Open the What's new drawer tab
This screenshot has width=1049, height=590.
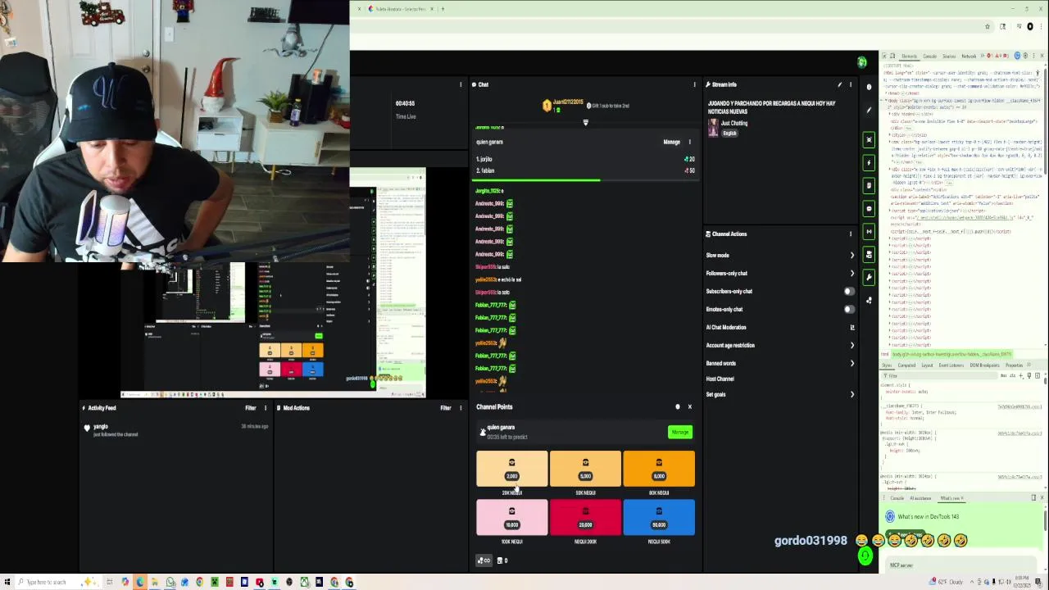coord(951,498)
